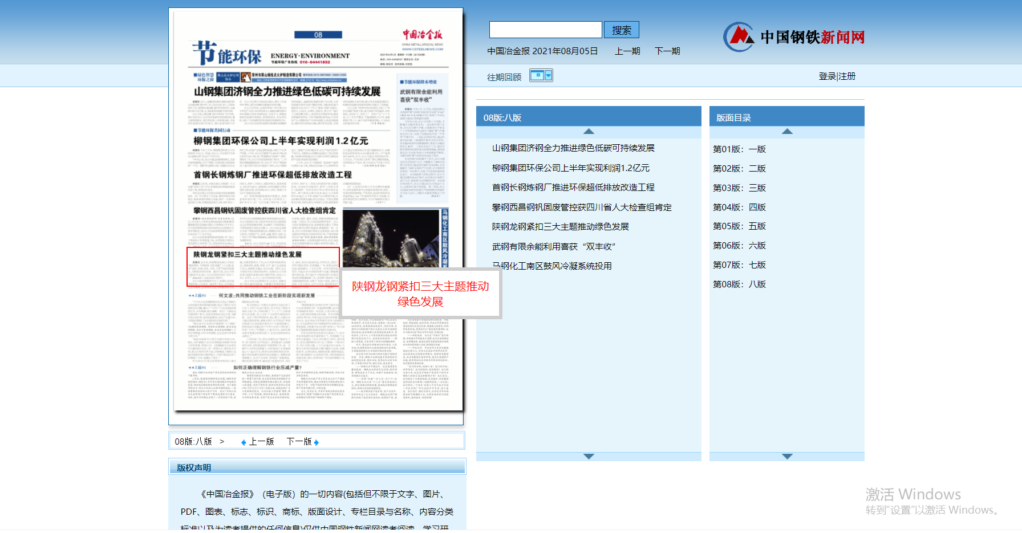Click headline 首钢长钢炼钢厂 on newspaper page image
This screenshot has height=533, width=1022.
(x=273, y=175)
